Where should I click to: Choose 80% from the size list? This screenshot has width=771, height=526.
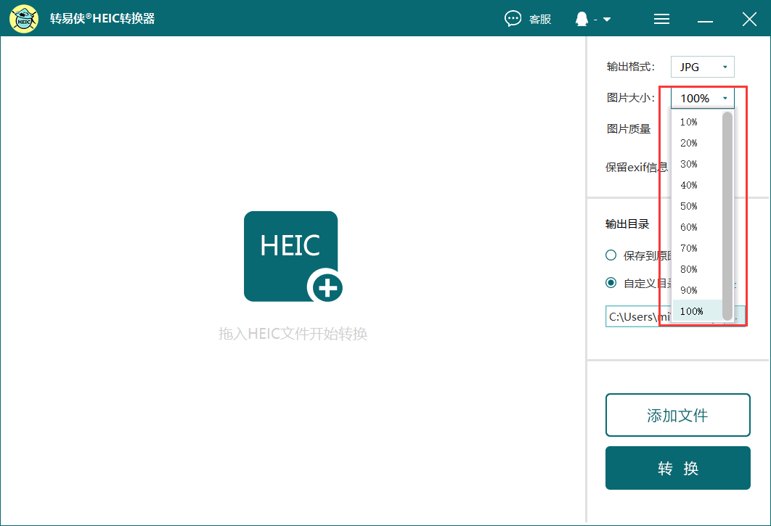tap(697, 269)
